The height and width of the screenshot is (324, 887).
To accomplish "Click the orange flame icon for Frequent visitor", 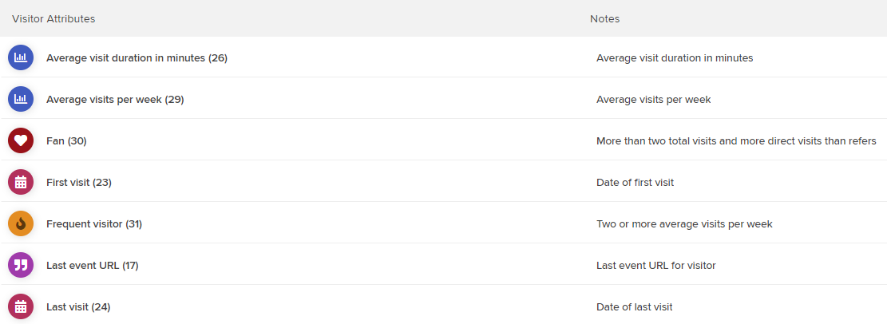I will click(21, 224).
